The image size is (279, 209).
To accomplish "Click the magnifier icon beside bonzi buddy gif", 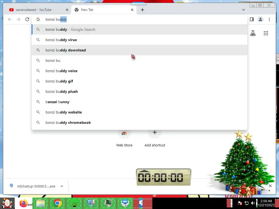I will coord(38,81).
